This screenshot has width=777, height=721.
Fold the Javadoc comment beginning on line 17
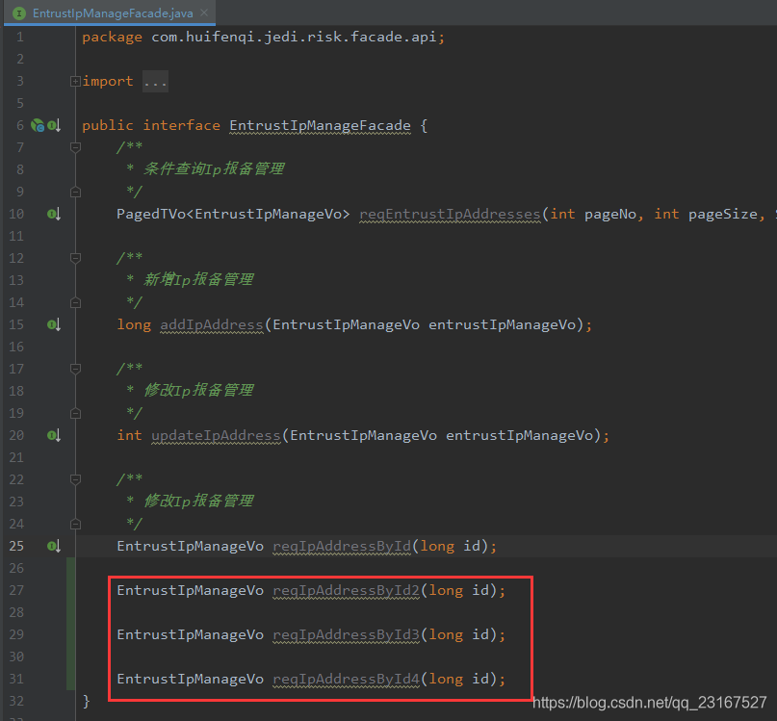75,369
